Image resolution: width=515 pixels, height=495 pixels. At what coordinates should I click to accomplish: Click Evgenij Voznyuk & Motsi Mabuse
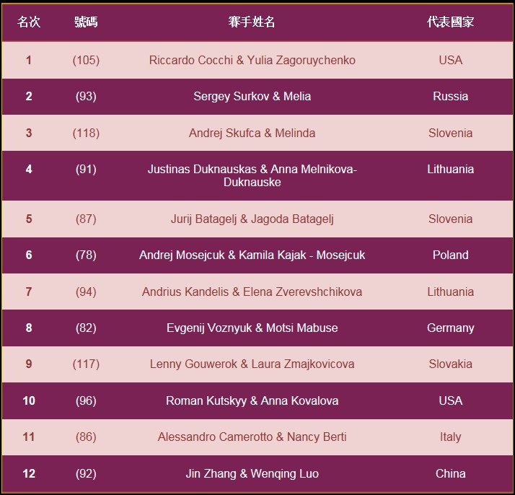[x=252, y=328]
